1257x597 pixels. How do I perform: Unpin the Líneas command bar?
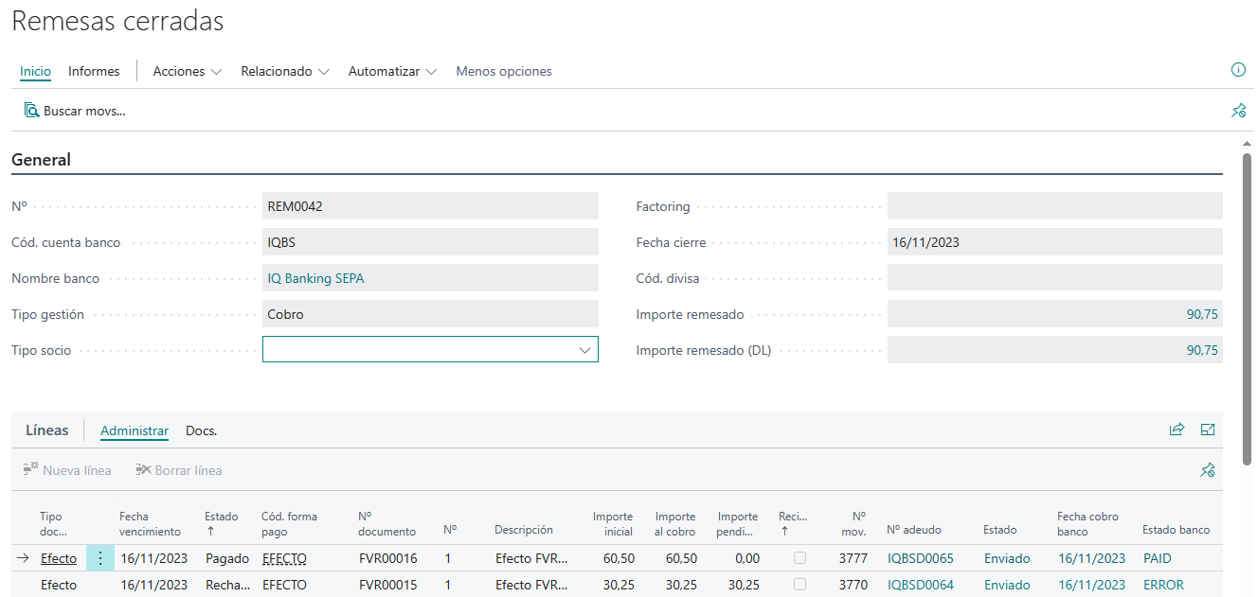click(x=1208, y=469)
